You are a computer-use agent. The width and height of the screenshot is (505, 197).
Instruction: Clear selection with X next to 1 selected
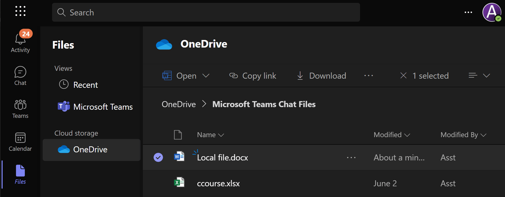point(403,76)
